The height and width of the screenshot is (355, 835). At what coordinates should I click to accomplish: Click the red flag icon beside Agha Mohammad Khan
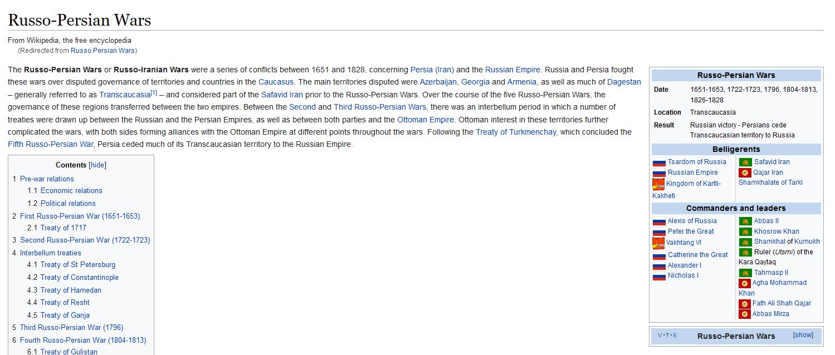745,283
